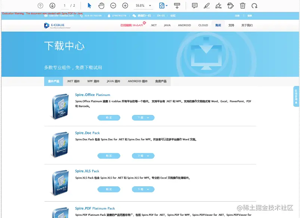Click the 论坛 forum link

(173, 16)
